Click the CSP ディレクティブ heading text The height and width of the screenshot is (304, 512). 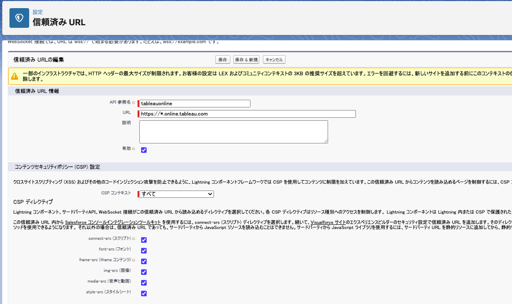pyautogui.click(x=33, y=202)
